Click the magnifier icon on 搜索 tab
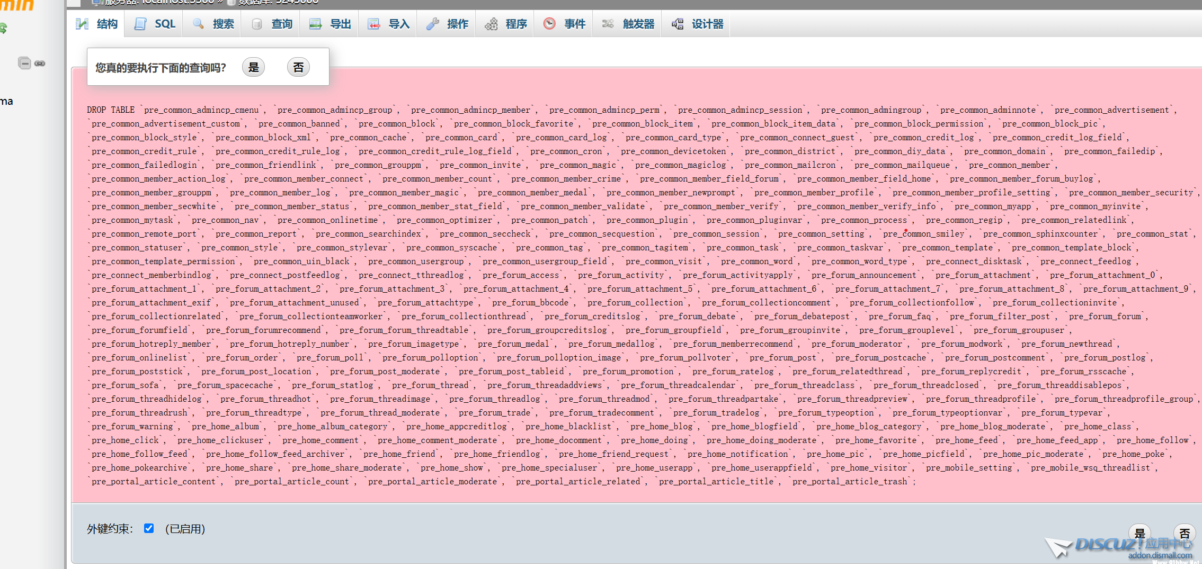Image resolution: width=1202 pixels, height=569 pixels. tap(198, 24)
